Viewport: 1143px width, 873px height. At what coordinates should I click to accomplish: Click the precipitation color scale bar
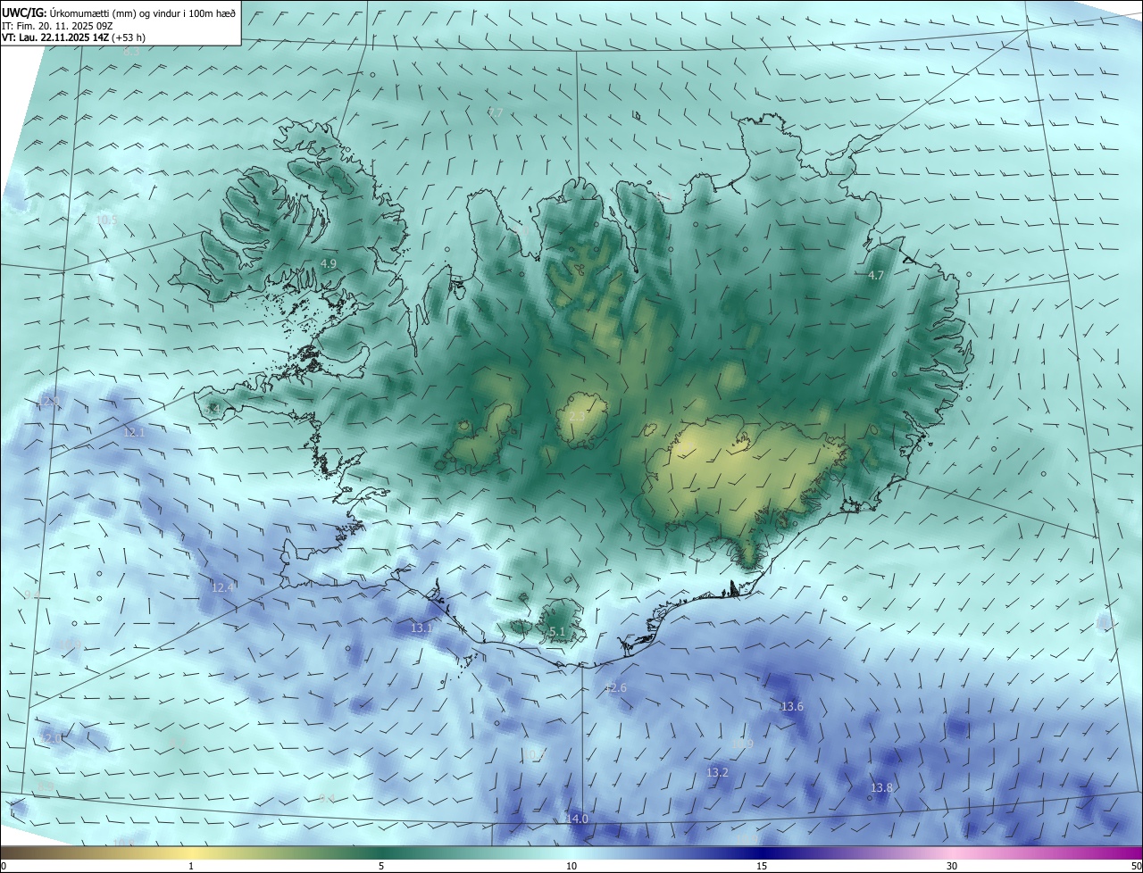tap(571, 853)
